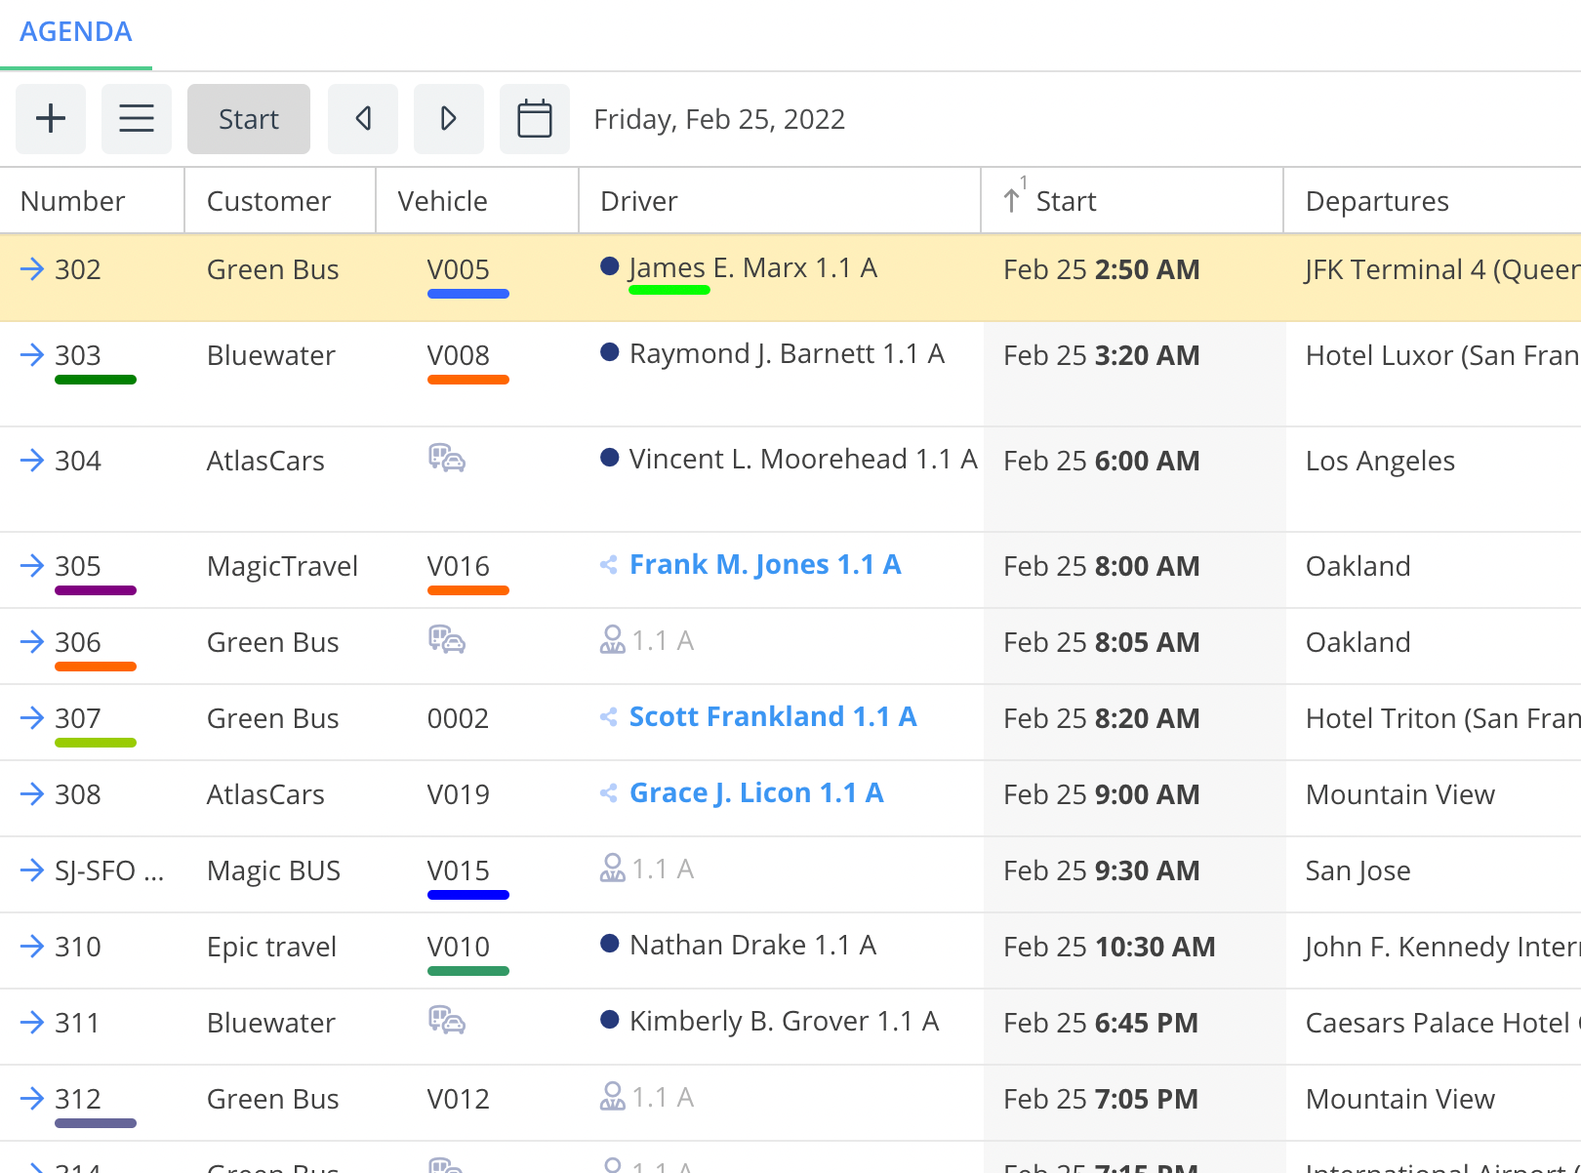Select vehicle V015 in SJ-SFO row
This screenshot has width=1581, height=1173.
tap(459, 870)
